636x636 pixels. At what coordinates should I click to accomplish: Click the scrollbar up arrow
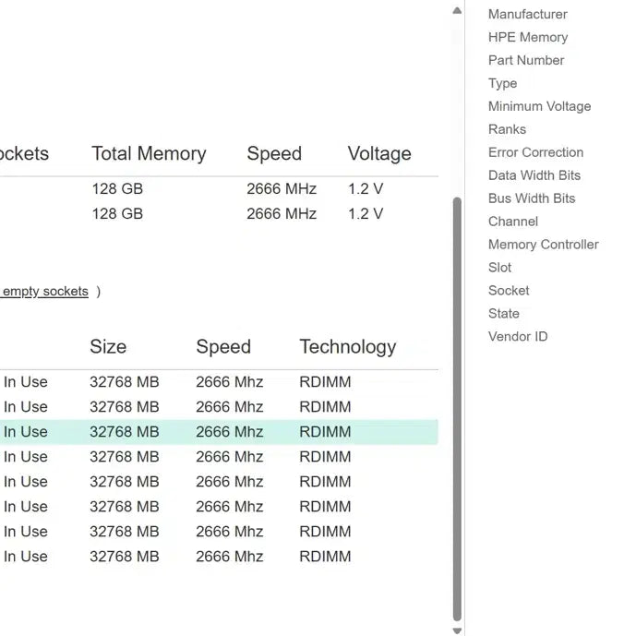(x=457, y=11)
